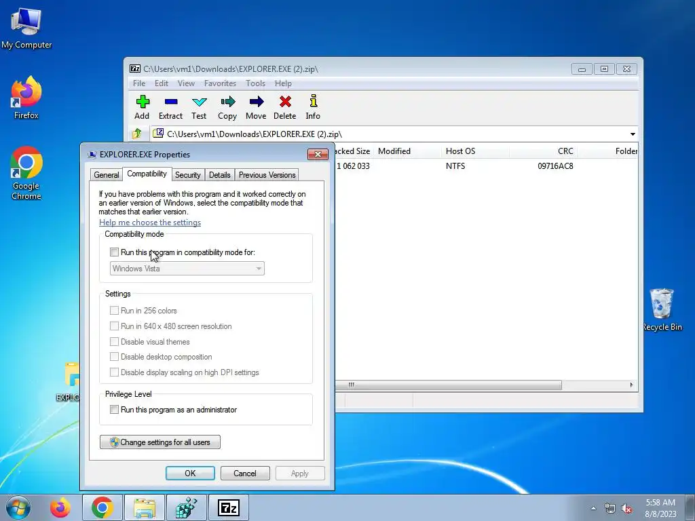This screenshot has height=521, width=695.
Task: Open My Computer desktop icon
Action: [x=26, y=27]
